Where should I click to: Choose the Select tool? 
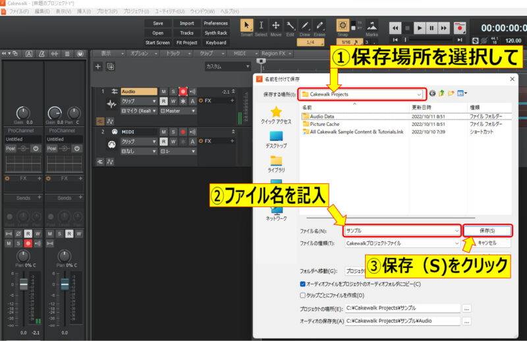(261, 26)
